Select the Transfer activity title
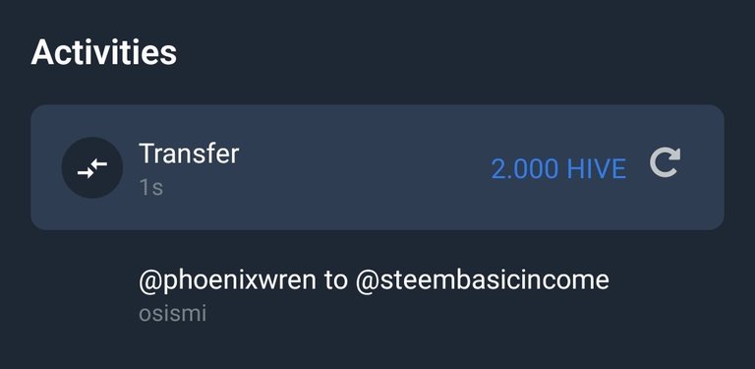This screenshot has height=369, width=755. coord(189,154)
